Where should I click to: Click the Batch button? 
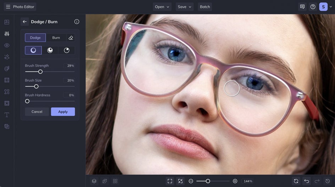205,7
